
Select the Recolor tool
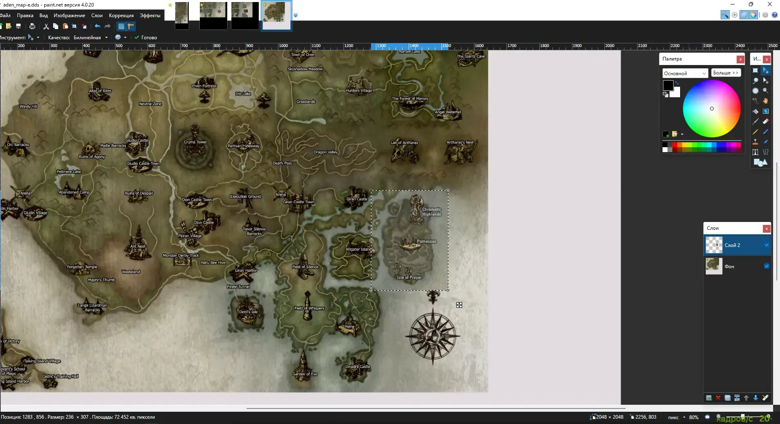click(766, 142)
